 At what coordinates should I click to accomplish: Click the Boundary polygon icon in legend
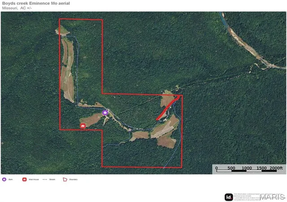click(65, 180)
